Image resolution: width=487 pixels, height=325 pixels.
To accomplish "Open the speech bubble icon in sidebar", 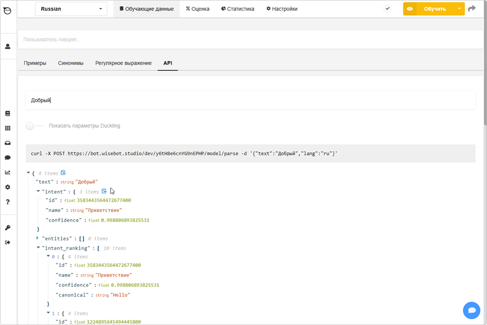I will 7,158.
